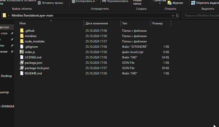Click the .gitignore file icon
The width and height of the screenshot is (219, 127).
[x=22, y=46]
